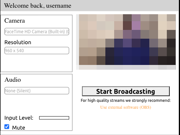Expand the None (Silent) audio dropdown
The height and width of the screenshot is (135, 180).
37,90
